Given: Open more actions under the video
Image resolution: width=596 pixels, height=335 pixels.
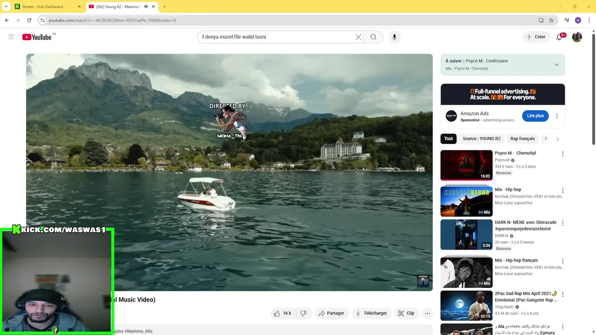Looking at the screenshot, I should [427, 313].
